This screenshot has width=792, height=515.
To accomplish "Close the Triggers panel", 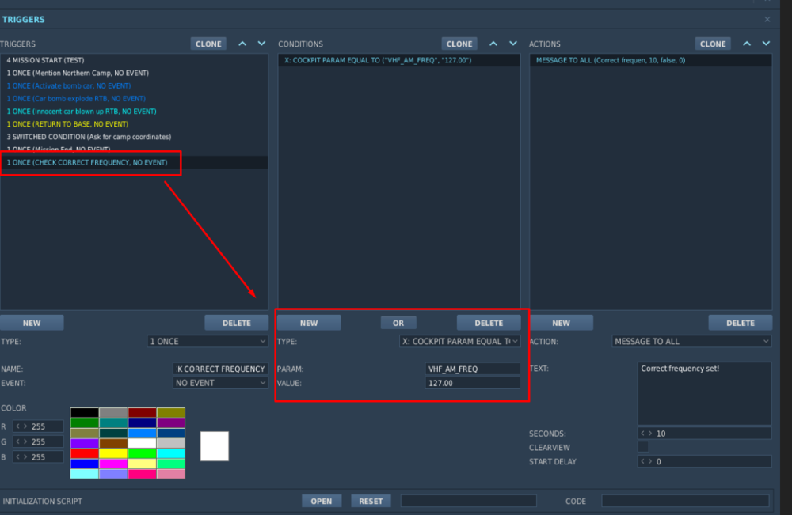I will click(767, 19).
